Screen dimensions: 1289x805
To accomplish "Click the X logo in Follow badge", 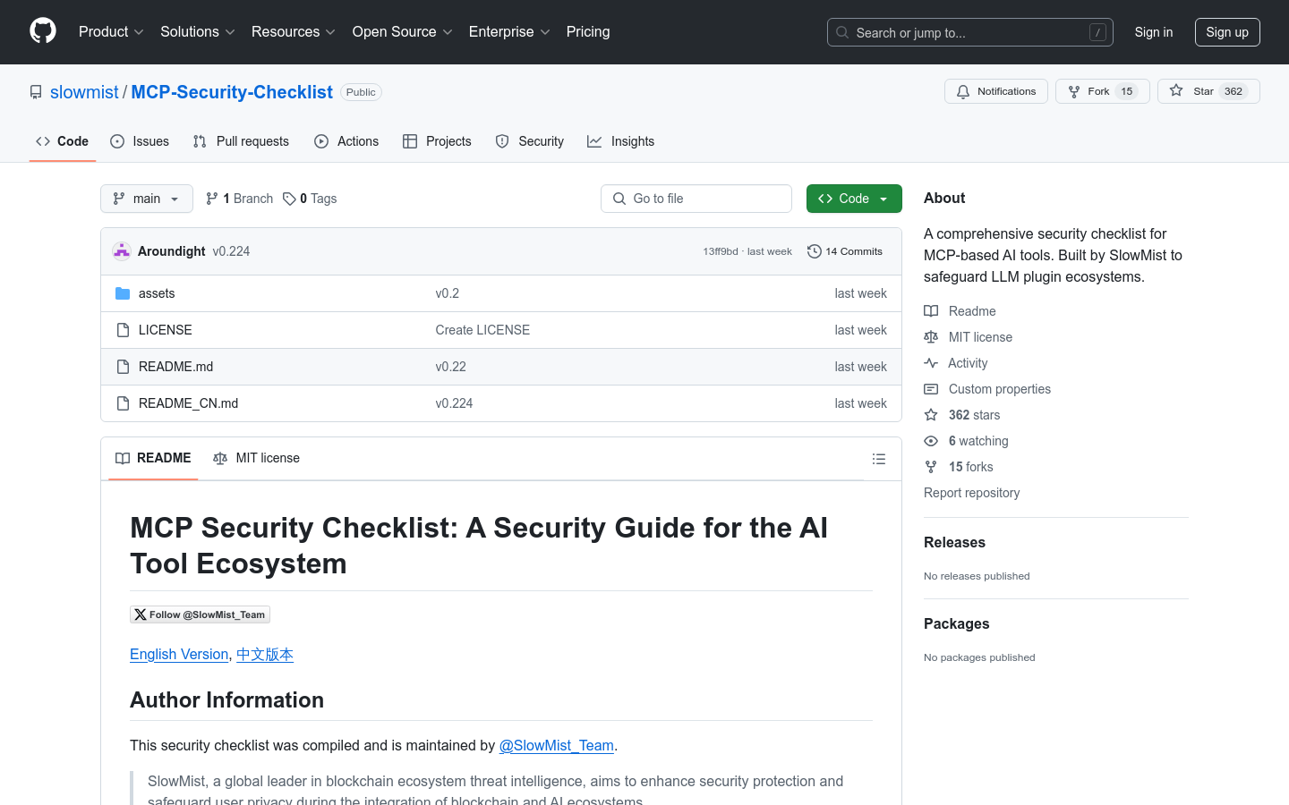I will (x=141, y=614).
